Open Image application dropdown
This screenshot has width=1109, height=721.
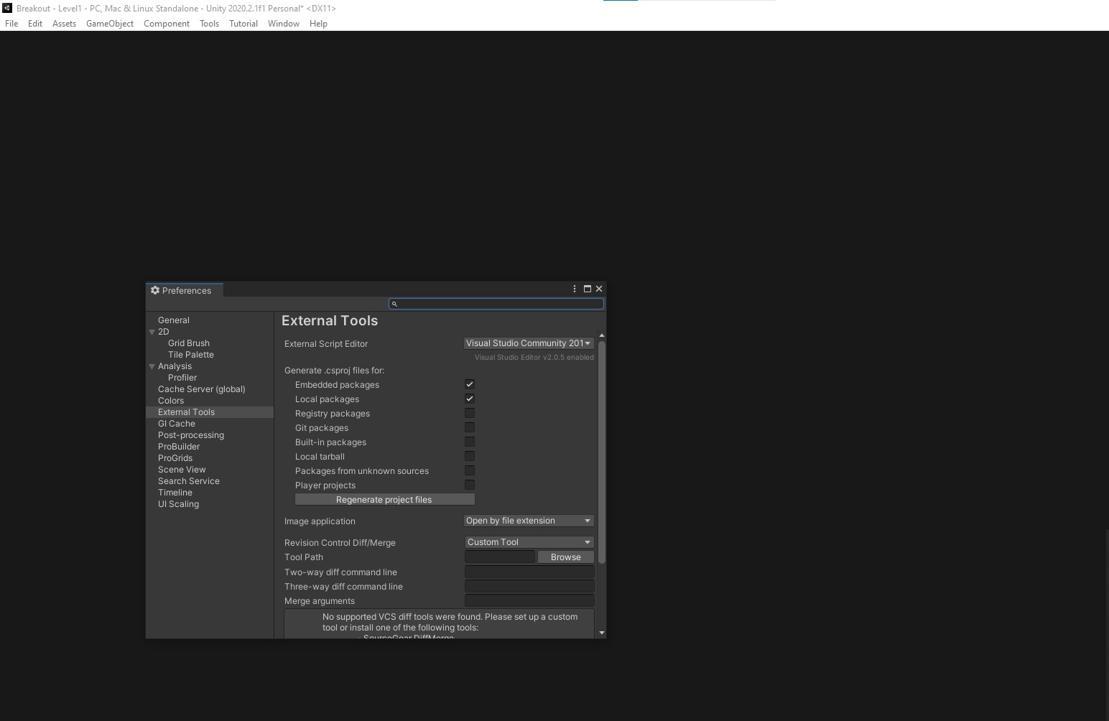[x=529, y=521]
